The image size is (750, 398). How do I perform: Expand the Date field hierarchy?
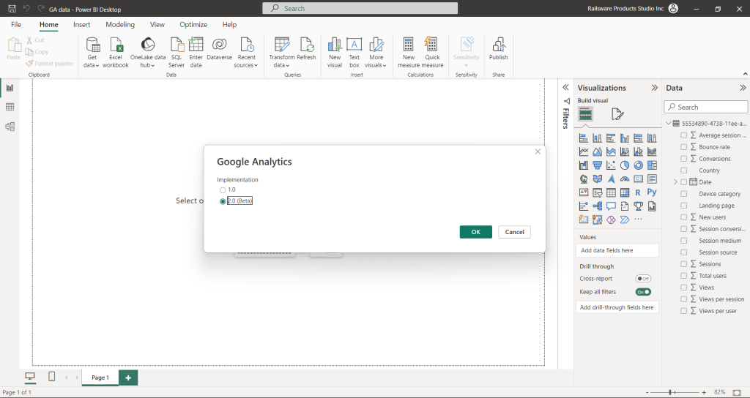coord(675,182)
